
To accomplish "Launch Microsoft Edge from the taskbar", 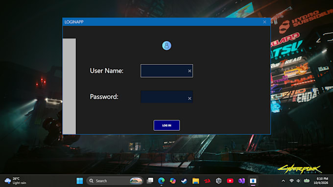I will pyautogui.click(x=162, y=181).
